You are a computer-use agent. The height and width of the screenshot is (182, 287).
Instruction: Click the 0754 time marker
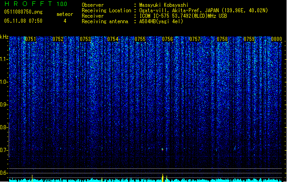click(x=113, y=39)
